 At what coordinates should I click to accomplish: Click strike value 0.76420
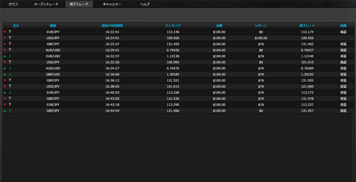click(173, 50)
